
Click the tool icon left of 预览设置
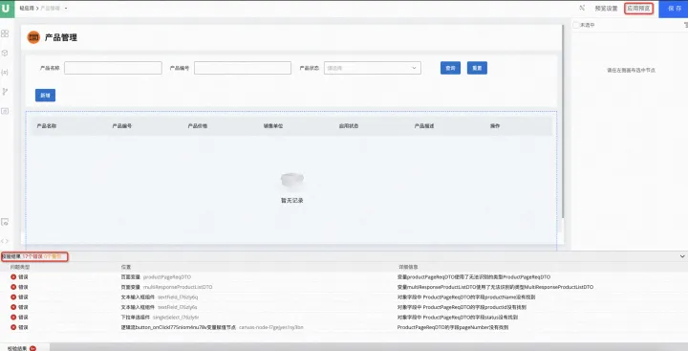(x=582, y=8)
